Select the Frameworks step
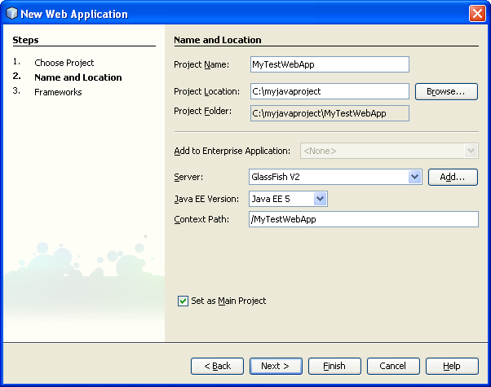The width and height of the screenshot is (491, 387). tap(58, 92)
